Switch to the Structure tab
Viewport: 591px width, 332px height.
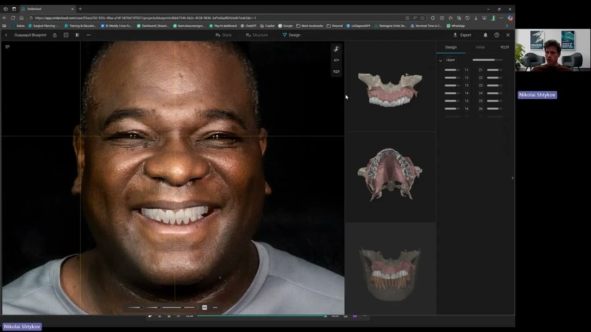pyautogui.click(x=257, y=35)
